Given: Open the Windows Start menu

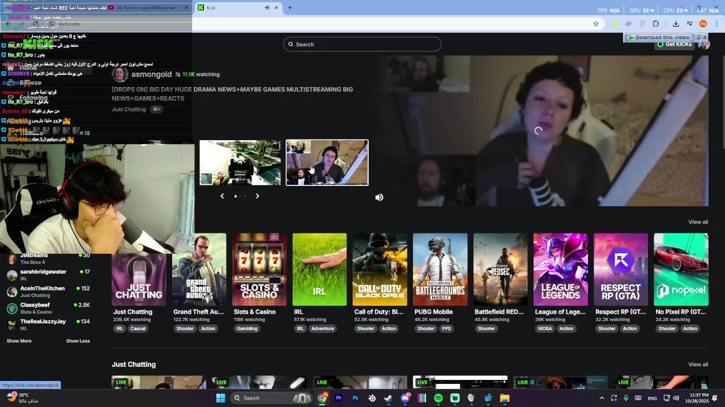Looking at the screenshot, I should tap(221, 398).
